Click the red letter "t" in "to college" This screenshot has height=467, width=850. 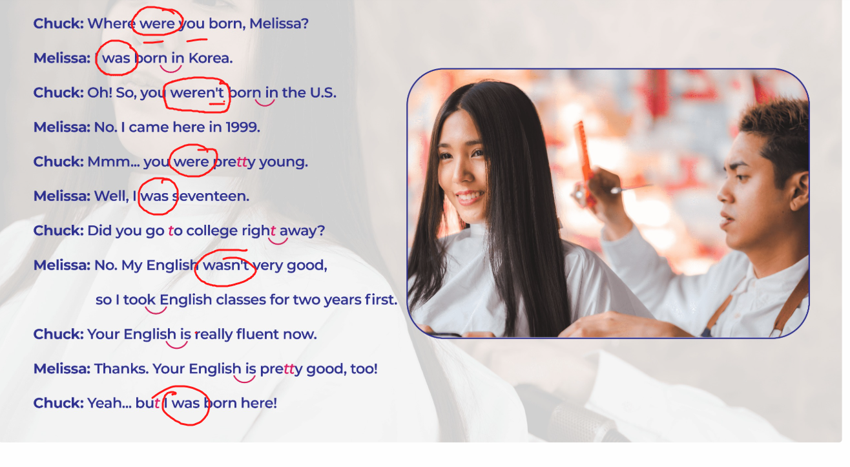(171, 231)
